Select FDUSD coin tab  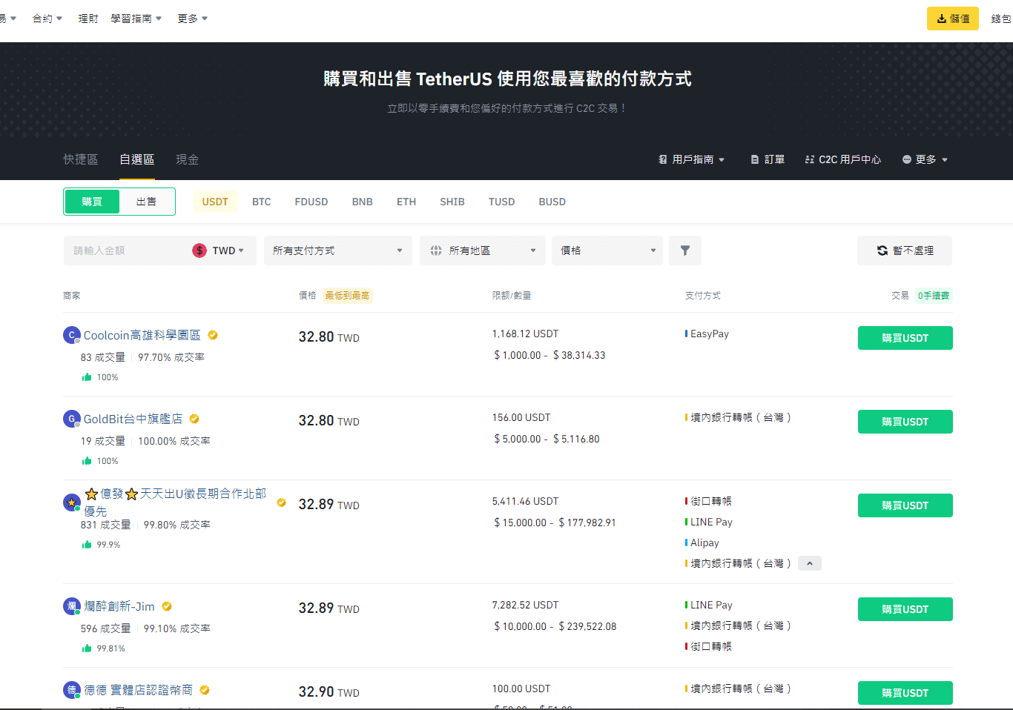[x=311, y=202]
